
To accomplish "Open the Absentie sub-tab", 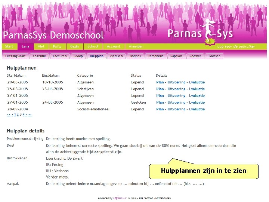I will pyautogui.click(x=39, y=56).
